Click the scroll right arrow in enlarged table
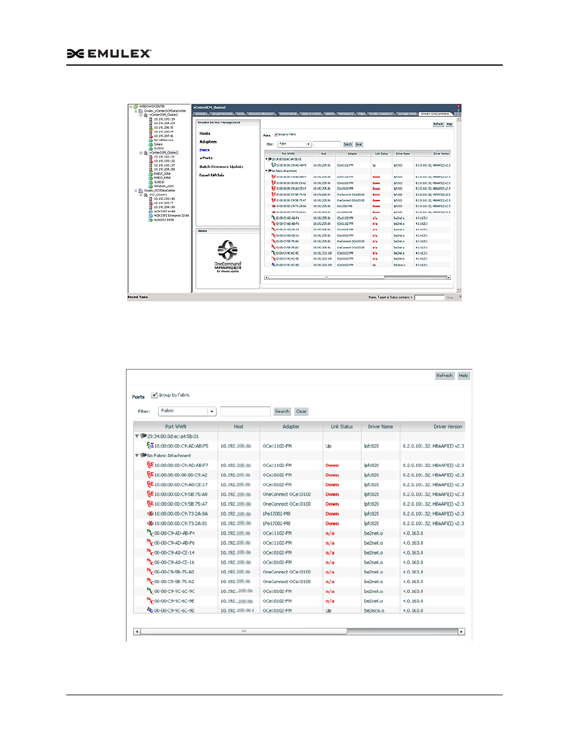 461,631
